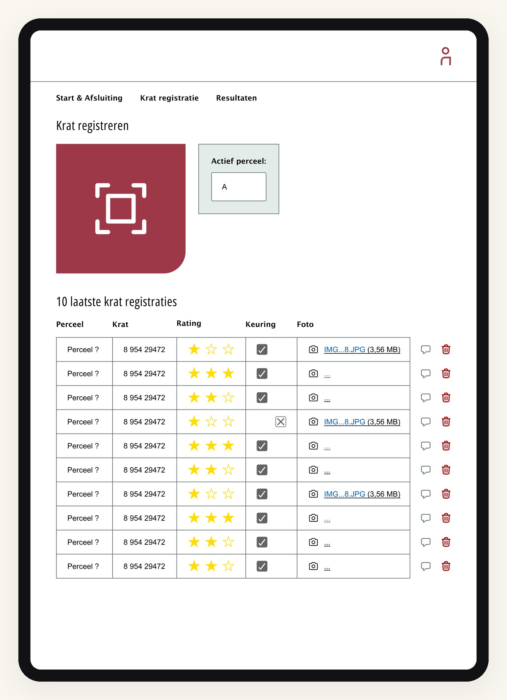The image size is (507, 700).
Task: Open the user profile icon
Action: click(445, 56)
